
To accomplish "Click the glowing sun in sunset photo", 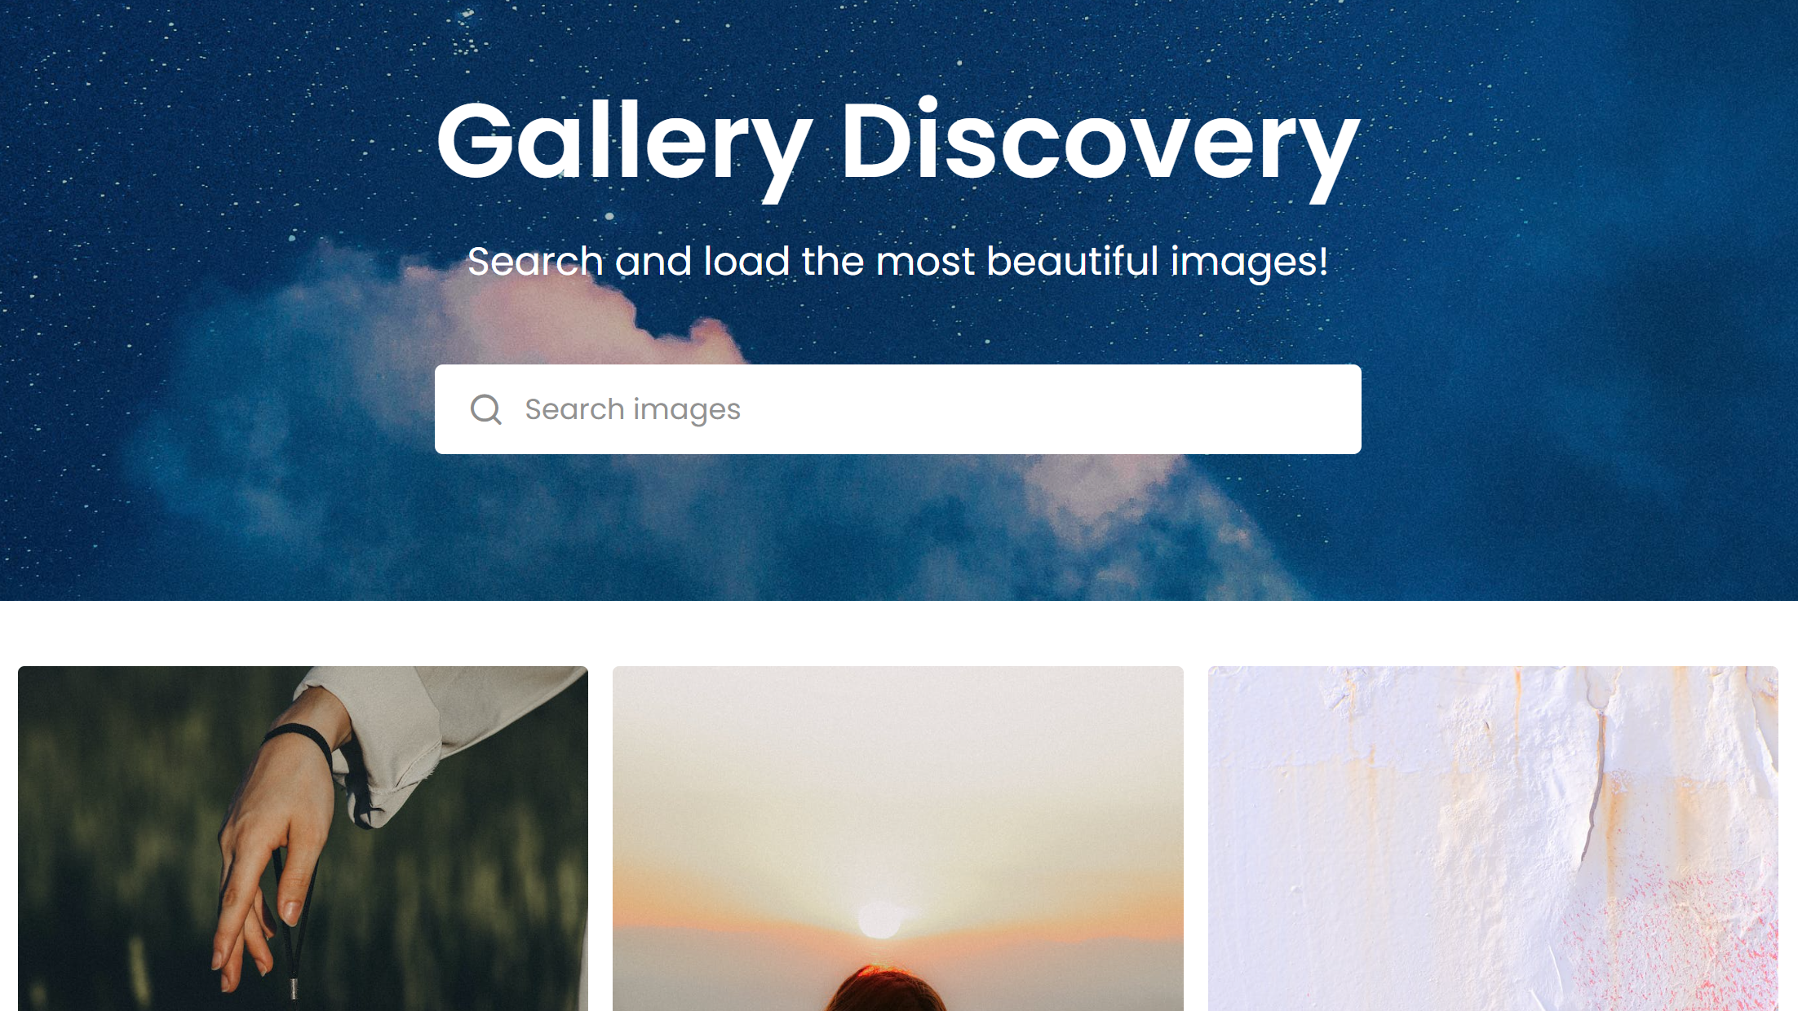I will click(879, 919).
